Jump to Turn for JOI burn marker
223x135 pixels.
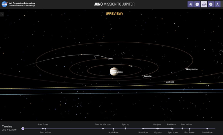(103, 128)
